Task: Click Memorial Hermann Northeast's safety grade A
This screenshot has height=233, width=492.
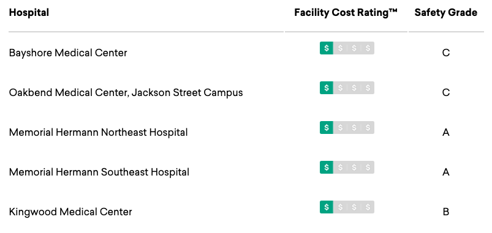Action: pos(446,133)
